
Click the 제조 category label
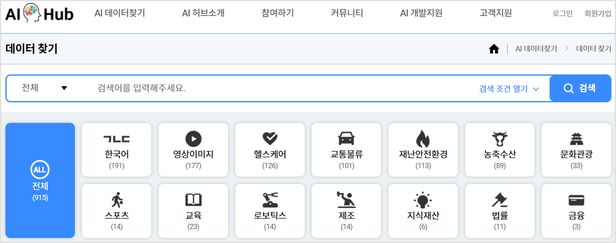pyautogui.click(x=346, y=215)
